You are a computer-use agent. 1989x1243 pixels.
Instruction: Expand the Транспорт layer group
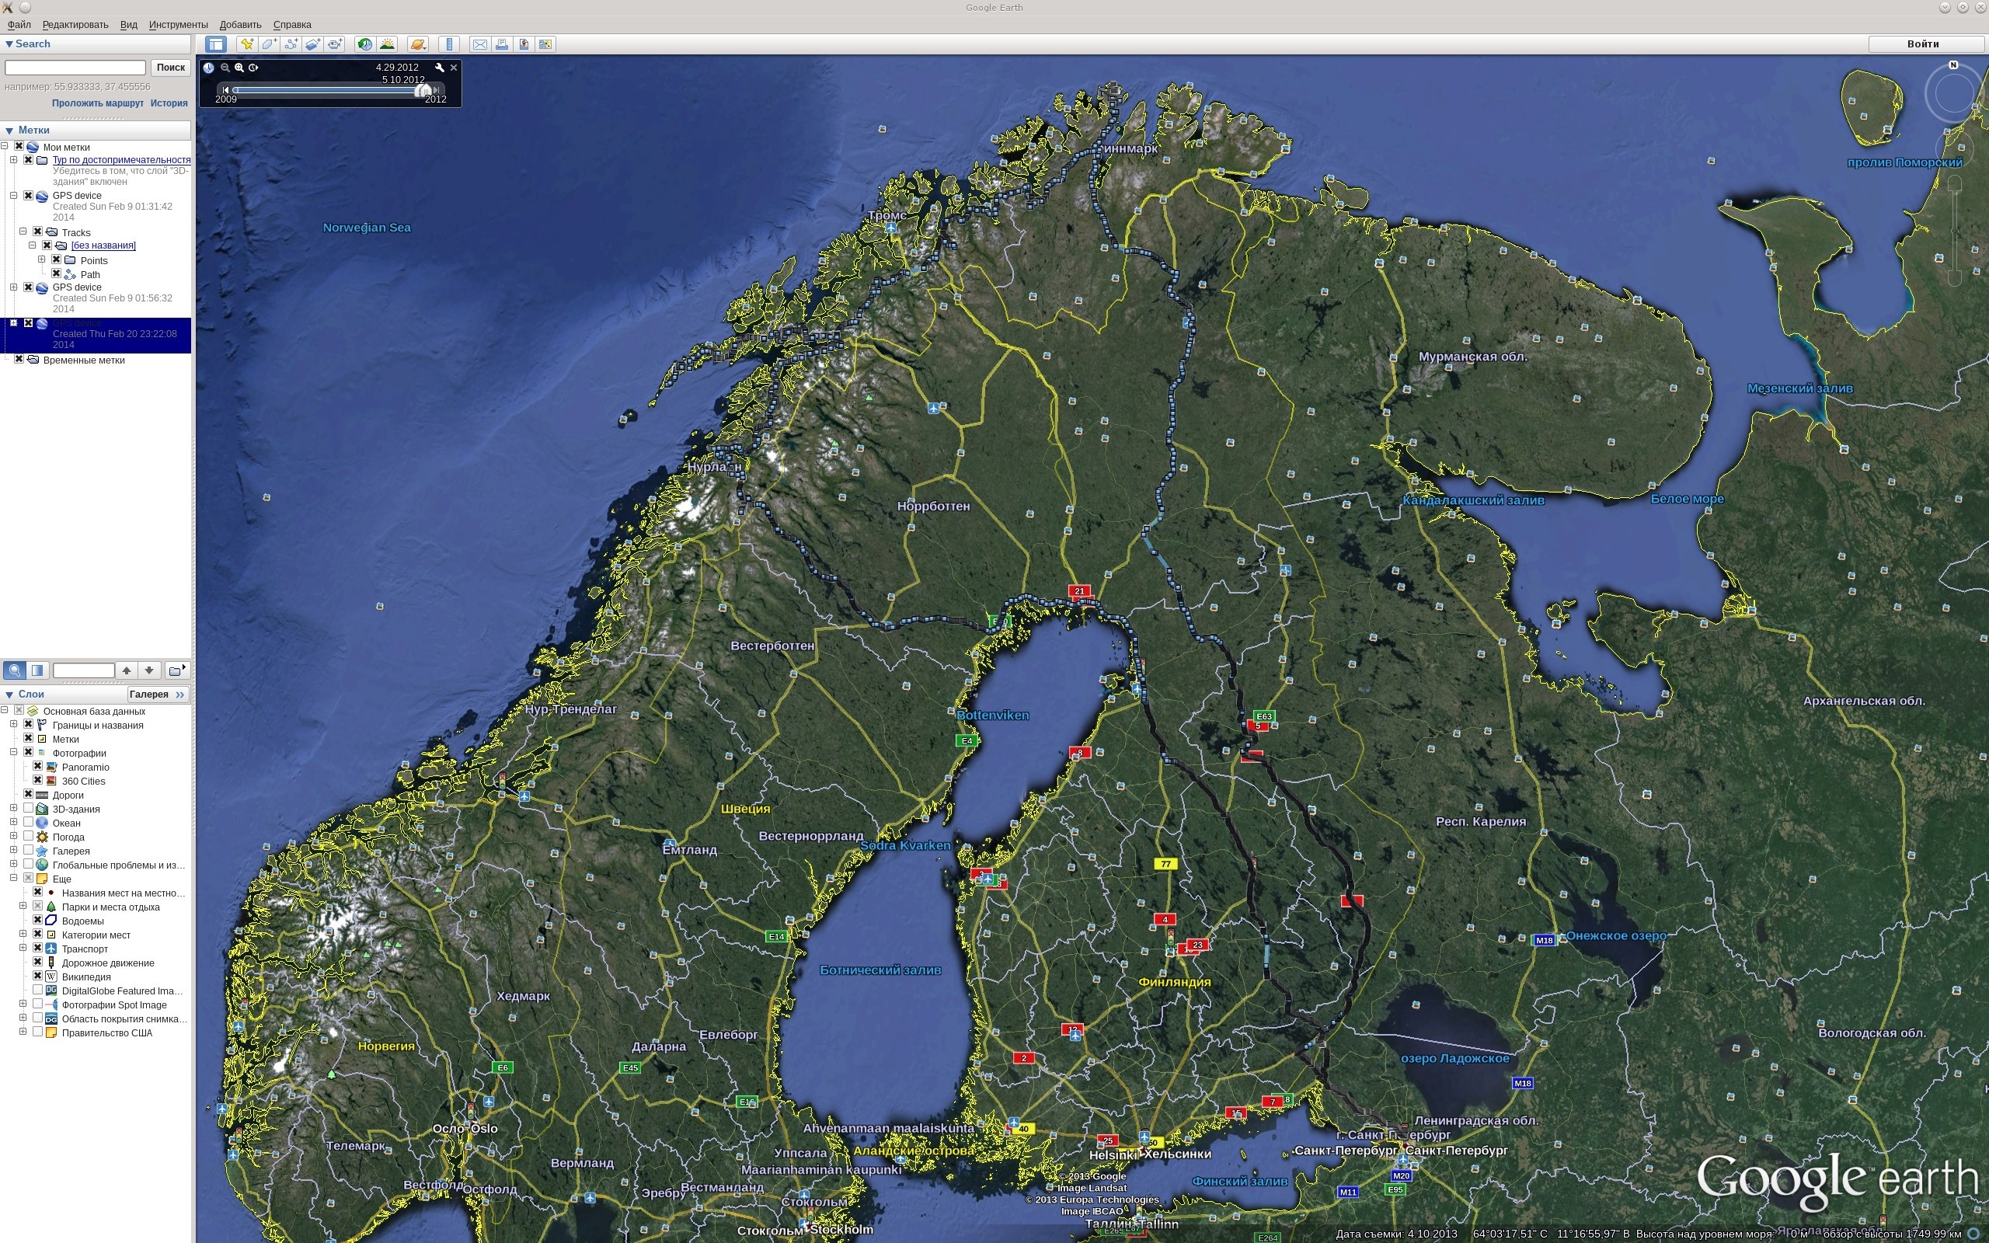coord(23,948)
